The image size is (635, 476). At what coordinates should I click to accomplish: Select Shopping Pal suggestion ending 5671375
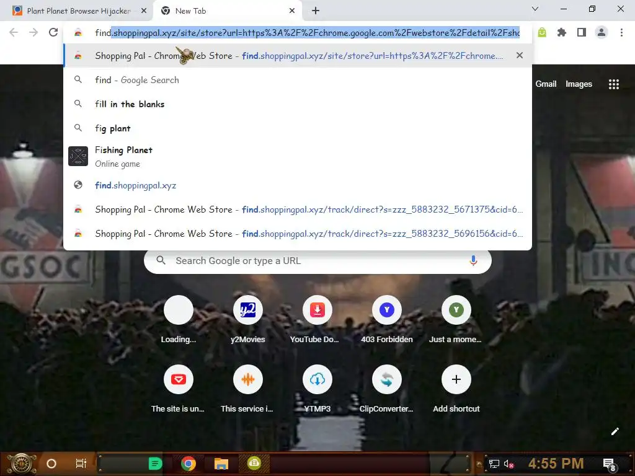298,209
